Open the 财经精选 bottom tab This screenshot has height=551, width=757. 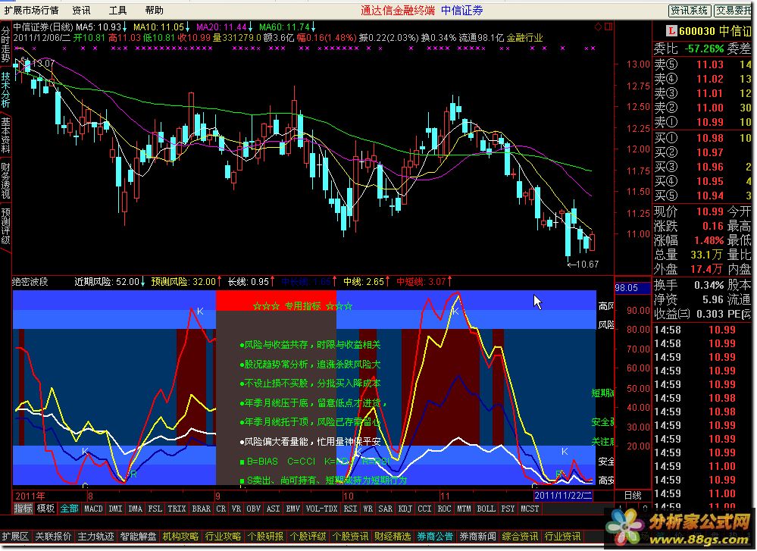tap(393, 537)
